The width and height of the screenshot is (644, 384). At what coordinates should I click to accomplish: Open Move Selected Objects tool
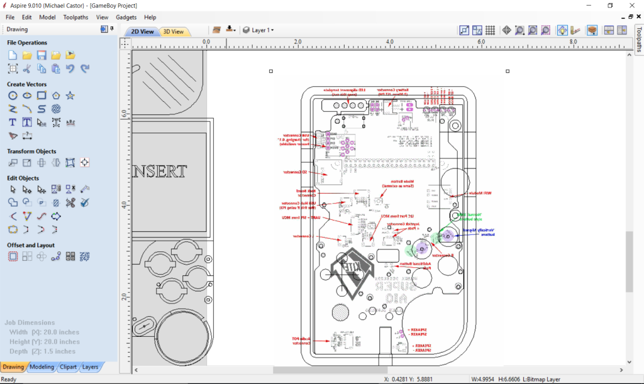coord(13,162)
